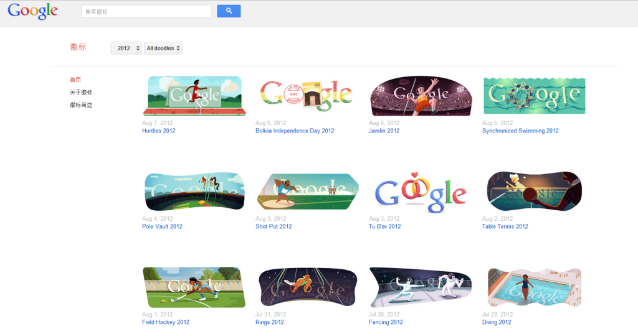The width and height of the screenshot is (638, 329).
Task: Expand the 2012 year dropdown
Action: tap(126, 48)
